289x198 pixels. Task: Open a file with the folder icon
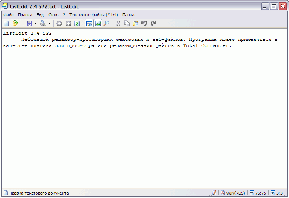[x=15, y=23]
